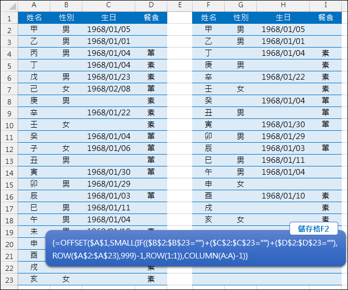Image resolution: width=348 pixels, height=290 pixels.
Task: Click the 餐食 header in column I
Action: (x=326, y=18)
